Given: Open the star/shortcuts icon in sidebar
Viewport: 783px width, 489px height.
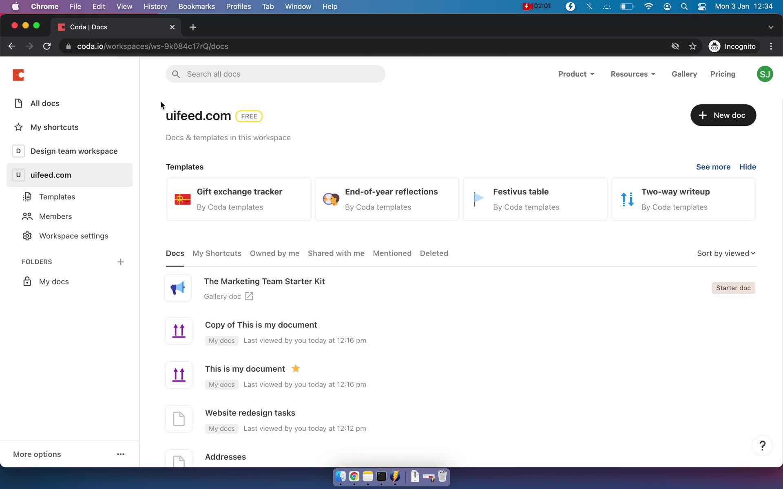Looking at the screenshot, I should point(19,126).
